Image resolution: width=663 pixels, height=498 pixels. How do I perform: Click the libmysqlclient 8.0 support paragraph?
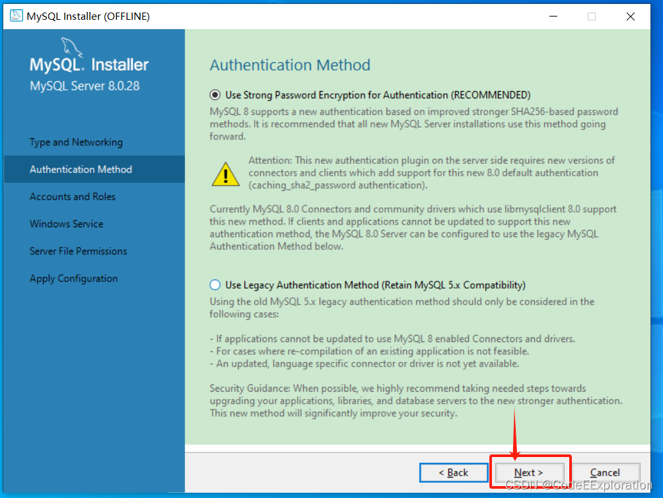point(413,227)
